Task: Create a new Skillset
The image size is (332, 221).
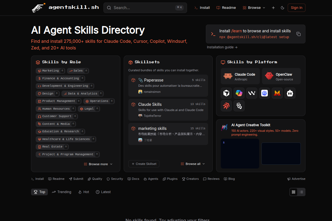Action: coord(144,164)
